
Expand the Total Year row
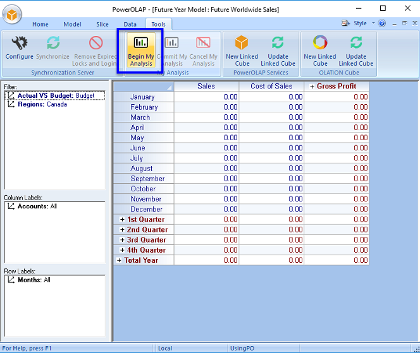[x=119, y=260]
